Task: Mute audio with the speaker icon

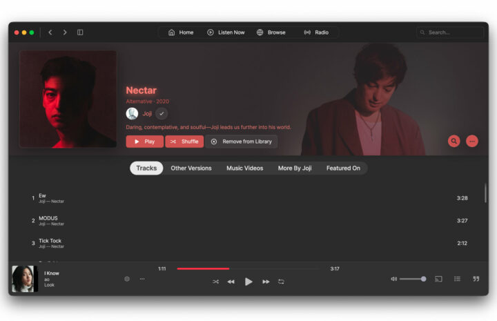Action: coord(393,279)
